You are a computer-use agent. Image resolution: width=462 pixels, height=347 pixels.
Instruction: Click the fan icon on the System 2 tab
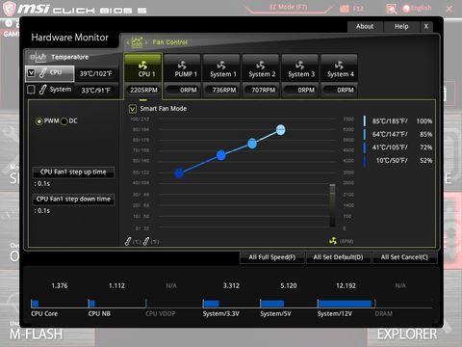click(x=261, y=66)
